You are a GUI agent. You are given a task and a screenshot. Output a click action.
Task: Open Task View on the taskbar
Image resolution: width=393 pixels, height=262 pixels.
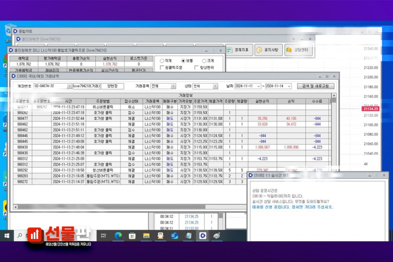pyautogui.click(x=103, y=235)
